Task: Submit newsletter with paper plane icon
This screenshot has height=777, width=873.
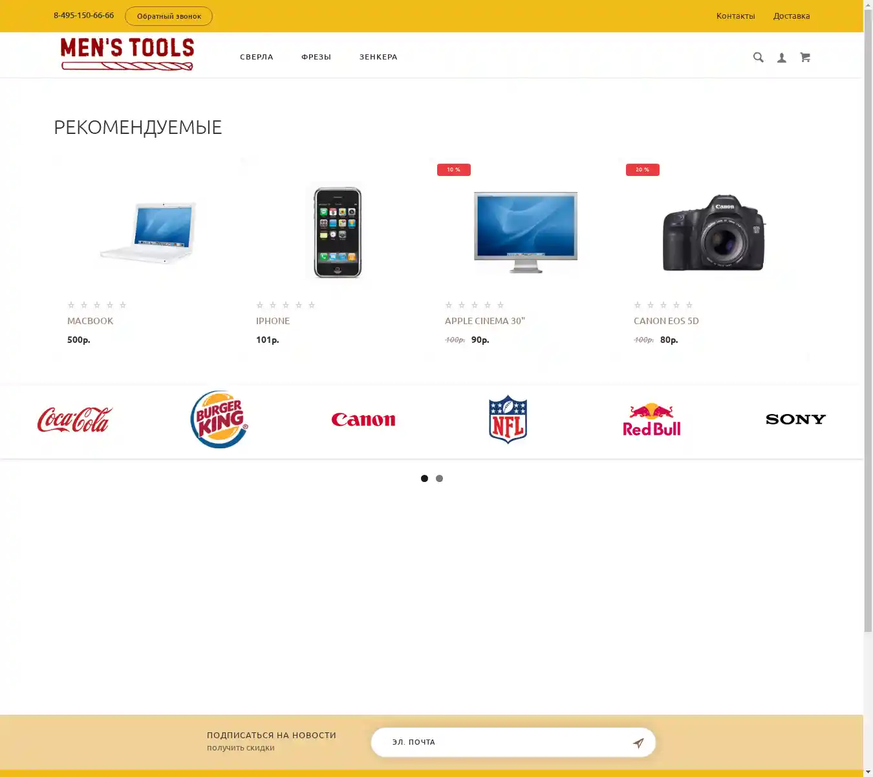Action: click(638, 743)
